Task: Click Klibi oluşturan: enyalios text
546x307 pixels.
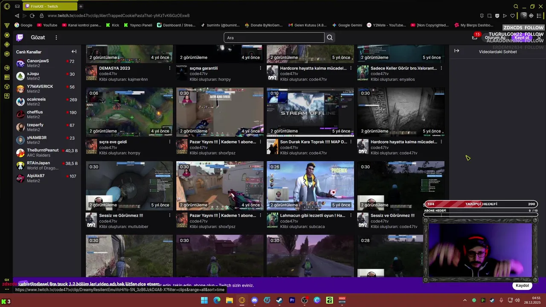Action: [x=392, y=79]
